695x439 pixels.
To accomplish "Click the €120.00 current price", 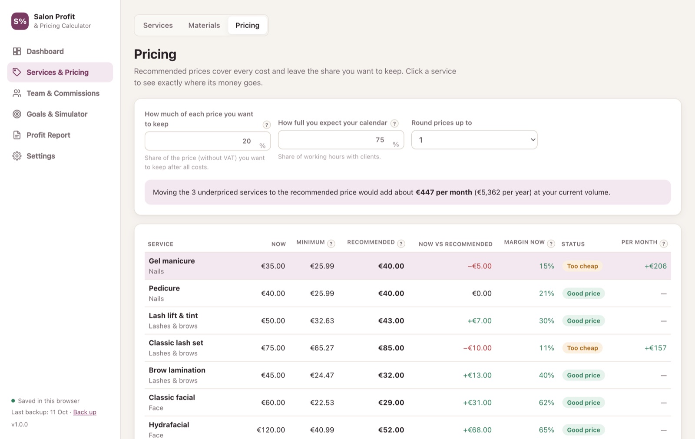I will click(271, 430).
